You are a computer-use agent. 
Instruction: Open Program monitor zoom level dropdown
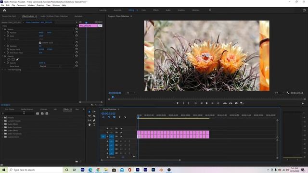coord(131,93)
